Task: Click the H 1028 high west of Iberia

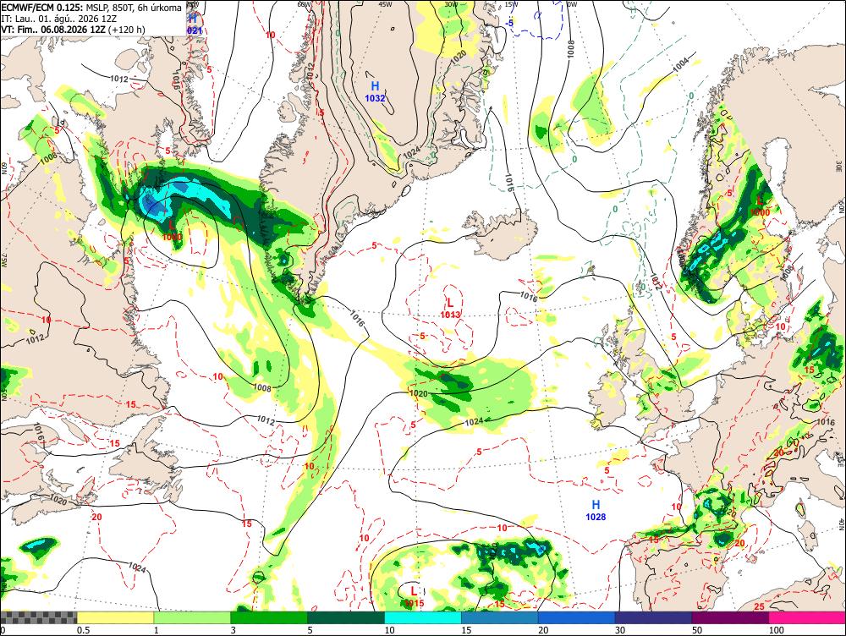Action: (596, 510)
